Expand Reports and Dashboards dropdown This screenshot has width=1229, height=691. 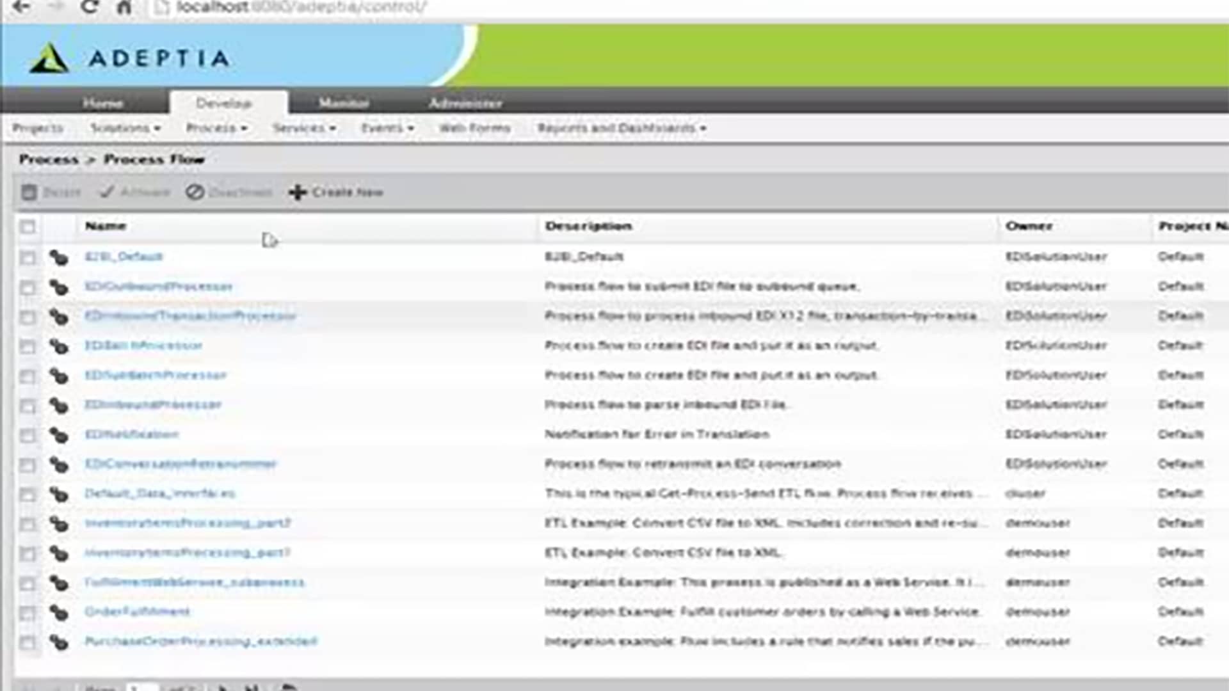(621, 129)
